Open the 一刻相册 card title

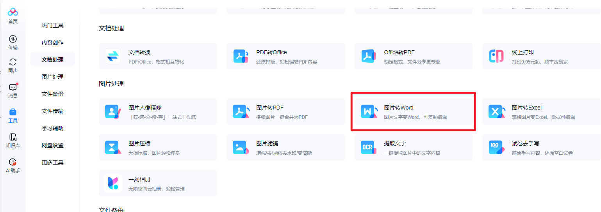[x=139, y=179]
